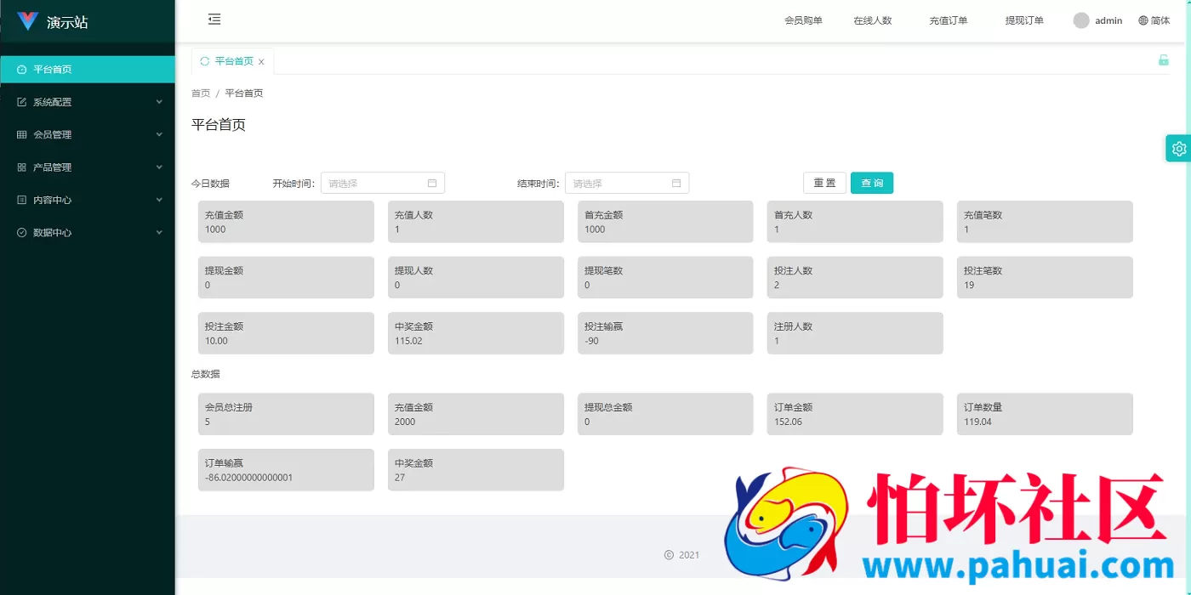The image size is (1191, 595).
Task: Click the globe language icon
Action: (x=1143, y=20)
